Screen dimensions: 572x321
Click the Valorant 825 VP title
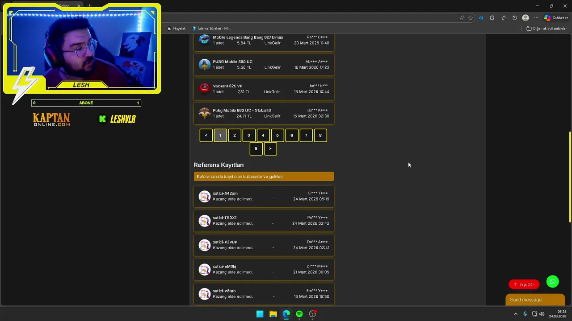(227, 86)
